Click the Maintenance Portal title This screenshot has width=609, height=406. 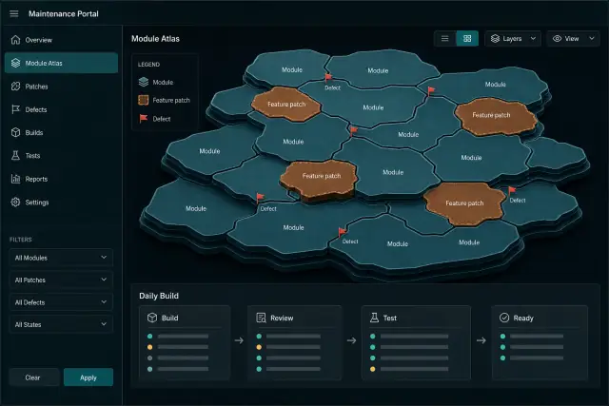(x=64, y=14)
